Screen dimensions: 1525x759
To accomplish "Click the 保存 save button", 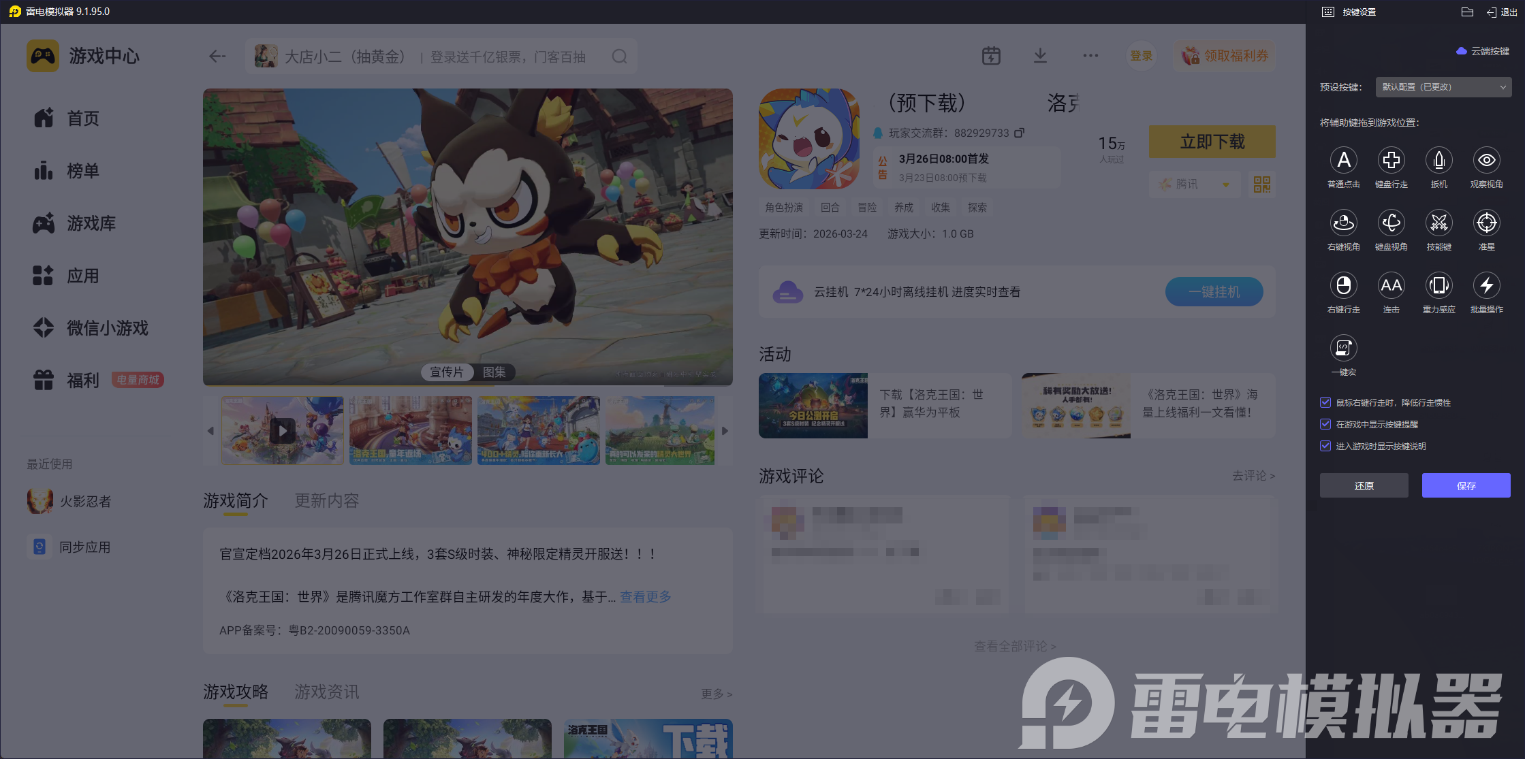I will coord(1466,485).
